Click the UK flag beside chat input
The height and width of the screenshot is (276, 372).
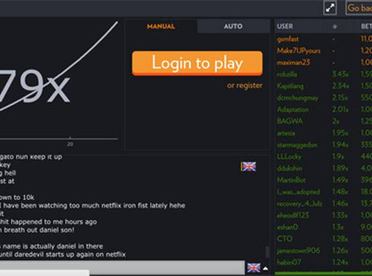[x=253, y=268]
